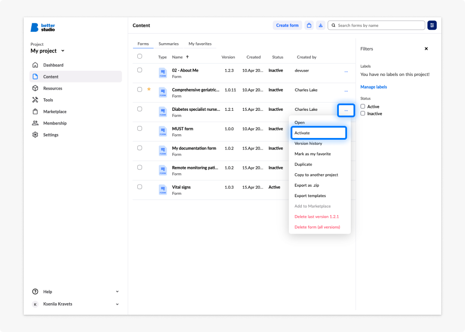Check the Inactive status filter
465x332 pixels.
(363, 113)
